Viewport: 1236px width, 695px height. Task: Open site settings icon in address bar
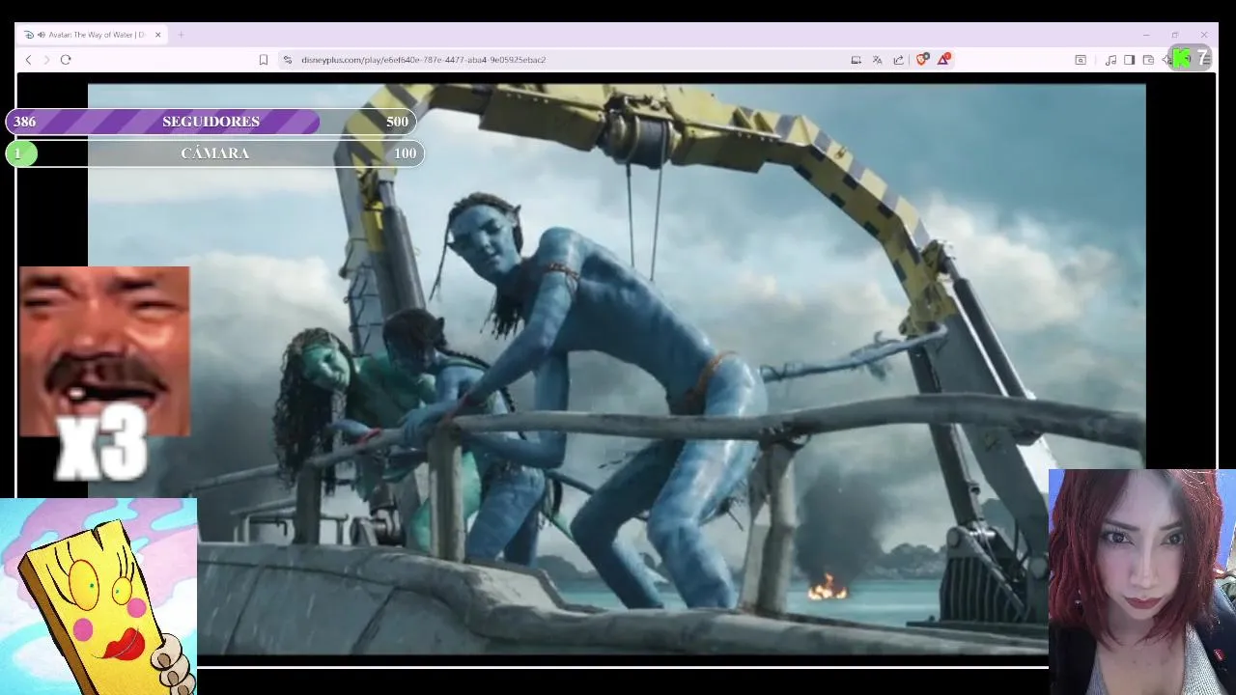(287, 60)
